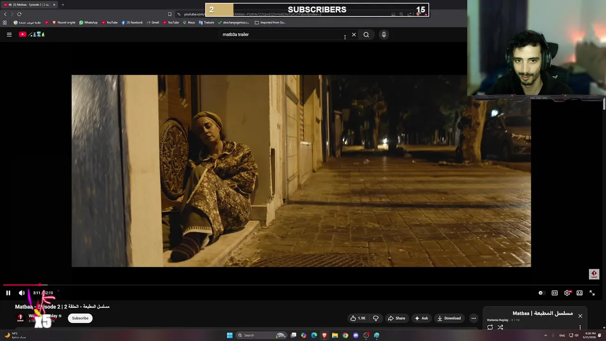606x341 pixels.
Task: Open the Windows Start menu
Action: coord(230,335)
